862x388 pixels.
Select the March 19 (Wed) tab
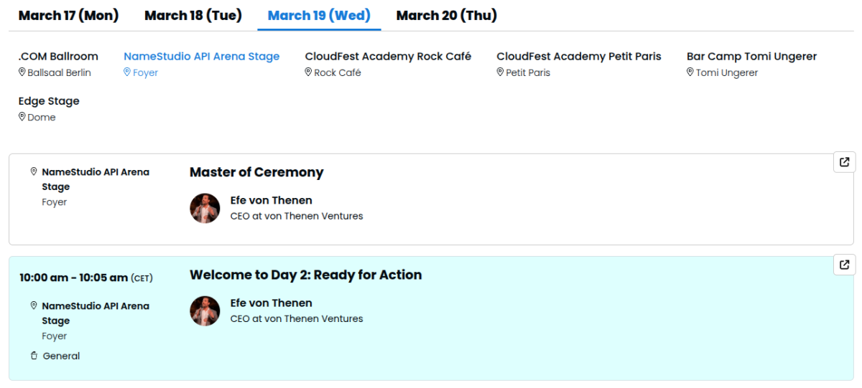click(319, 15)
